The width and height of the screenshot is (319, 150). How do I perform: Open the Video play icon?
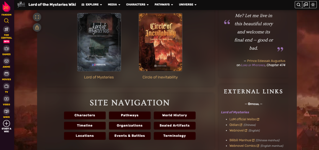coord(6,99)
